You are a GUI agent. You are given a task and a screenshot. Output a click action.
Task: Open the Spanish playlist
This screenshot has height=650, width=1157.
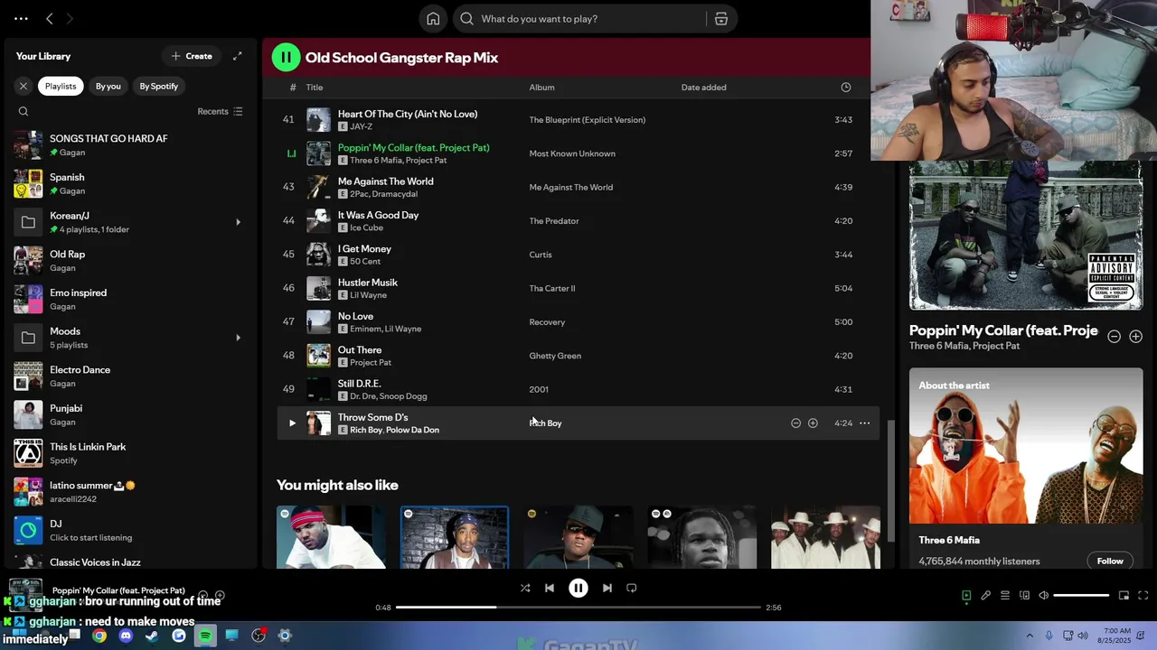[x=131, y=183]
